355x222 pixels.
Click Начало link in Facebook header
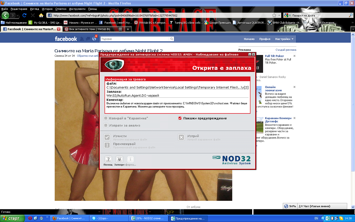(x=249, y=39)
